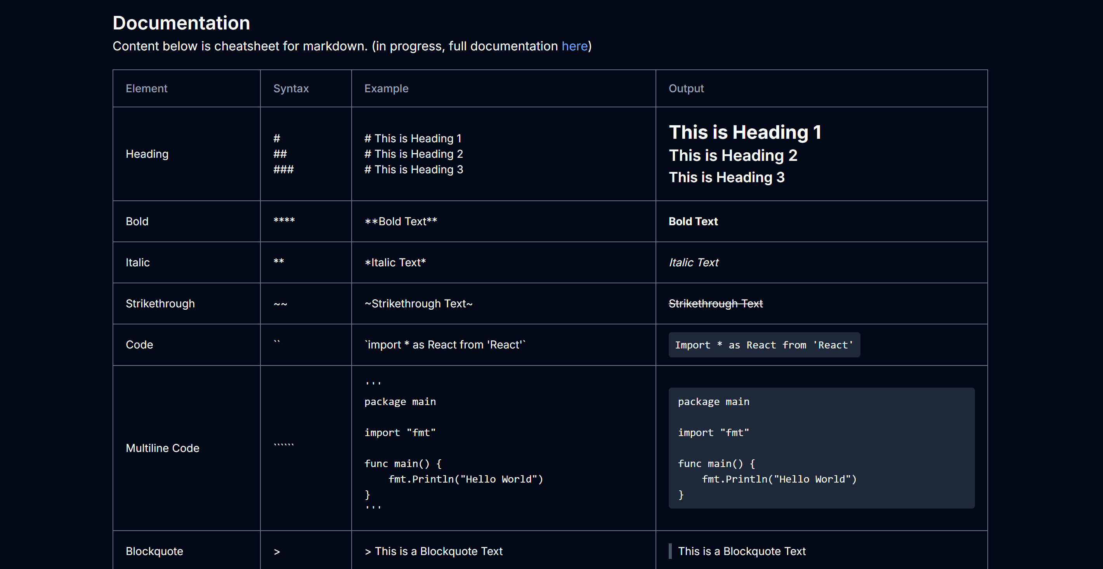Click the rendered 'Italic Text' output
Screen dimensions: 1103x569
click(x=693, y=262)
